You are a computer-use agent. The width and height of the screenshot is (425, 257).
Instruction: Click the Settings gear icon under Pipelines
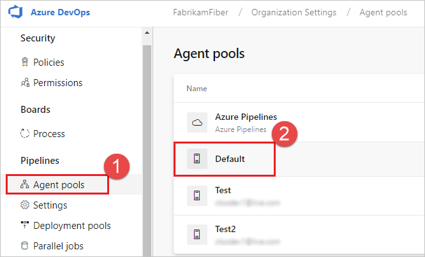26,205
